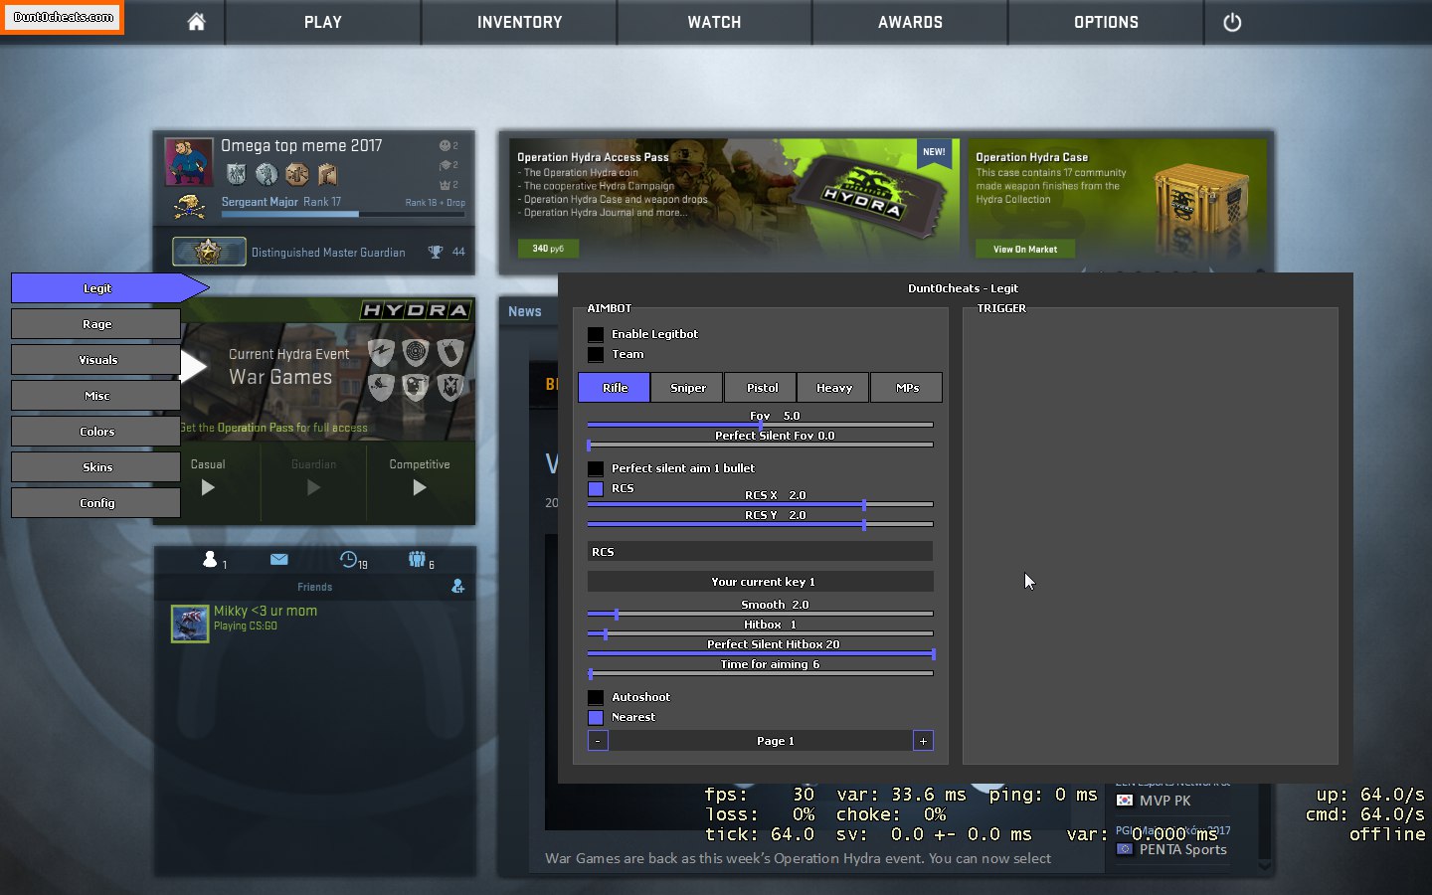The height and width of the screenshot is (895, 1432).
Task: Open the RCS dropdown box
Action: tap(760, 552)
